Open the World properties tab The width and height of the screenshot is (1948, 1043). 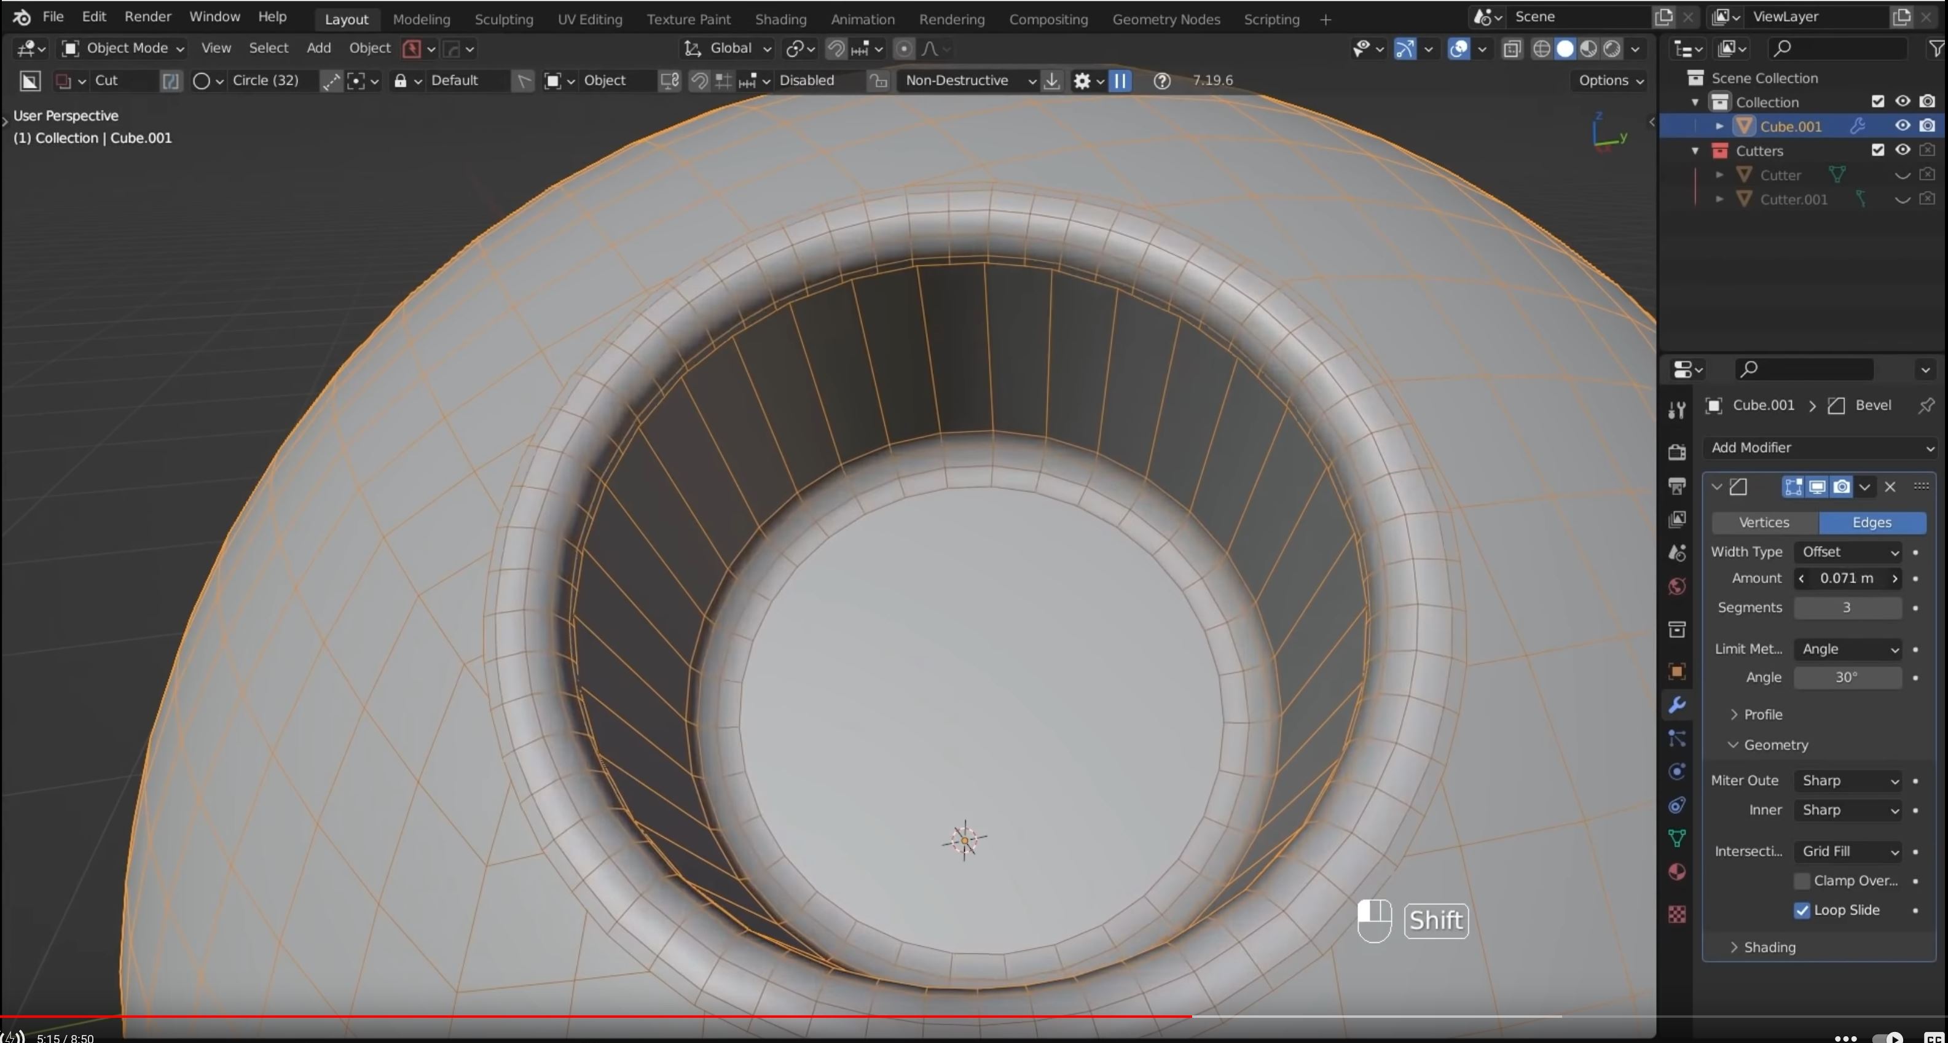[1676, 587]
